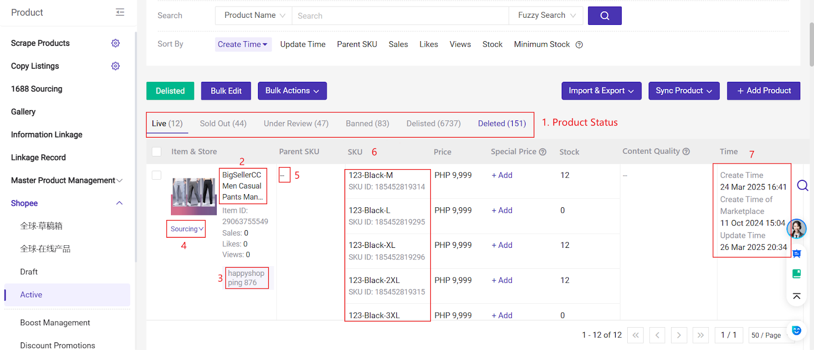Collapse the Product sidebar menu icon
The width and height of the screenshot is (814, 350).
[120, 12]
